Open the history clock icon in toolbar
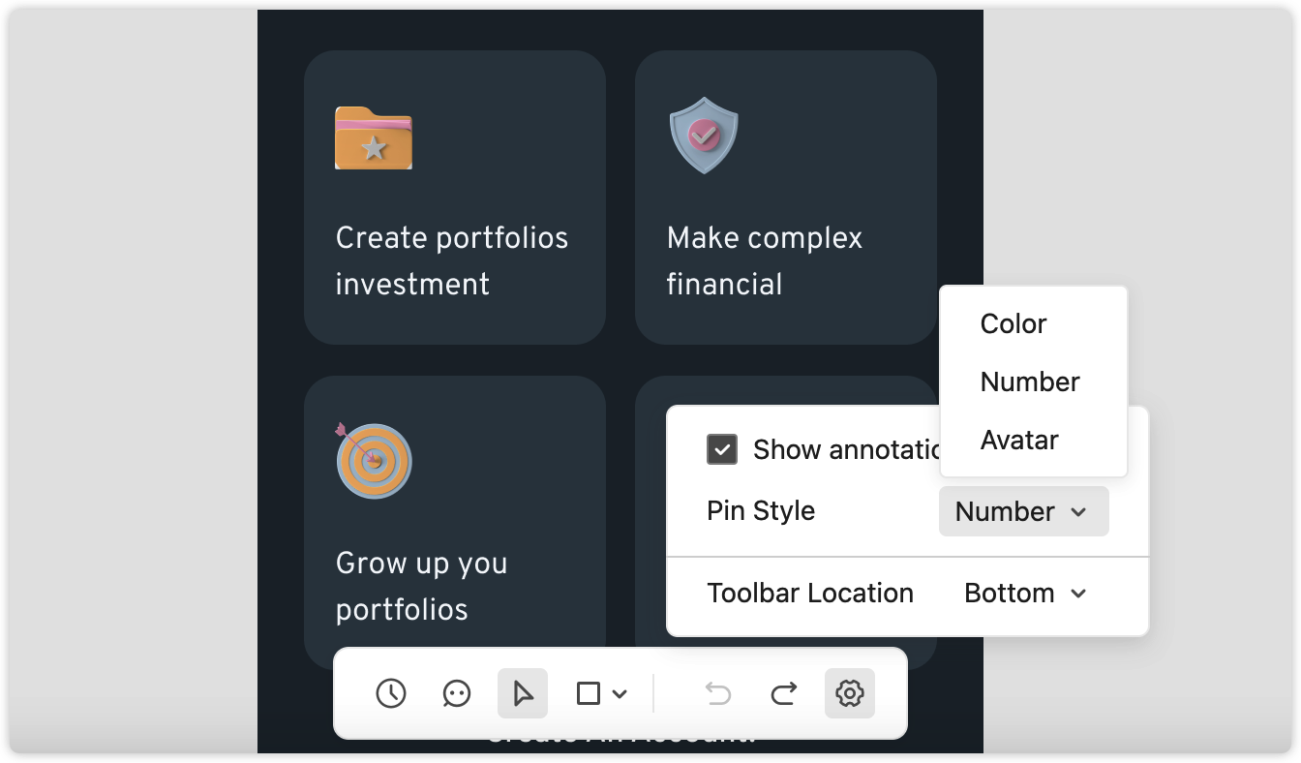The width and height of the screenshot is (1301, 763). 391,693
